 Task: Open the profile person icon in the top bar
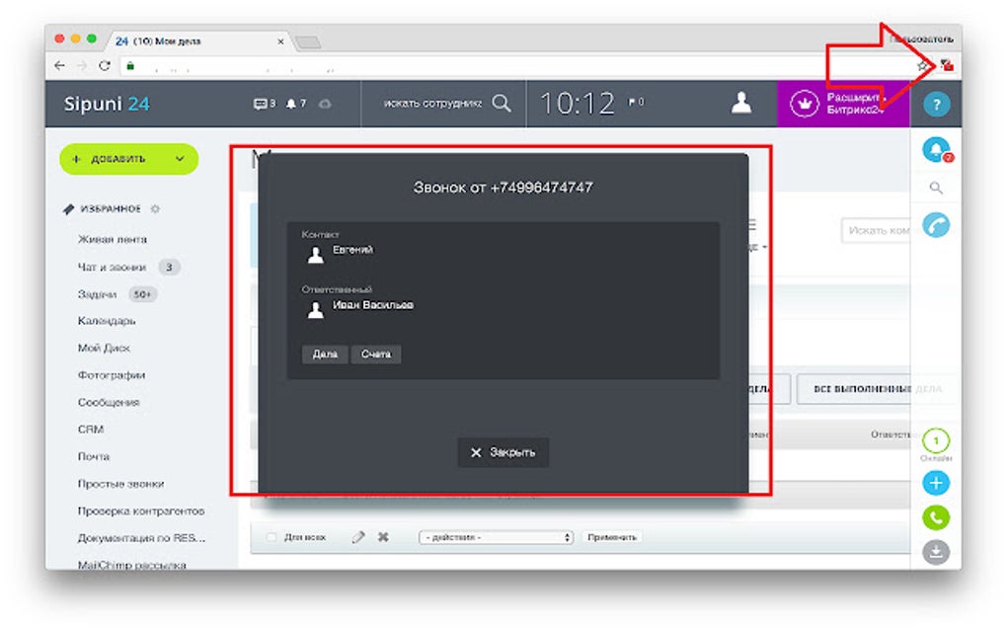pos(739,103)
